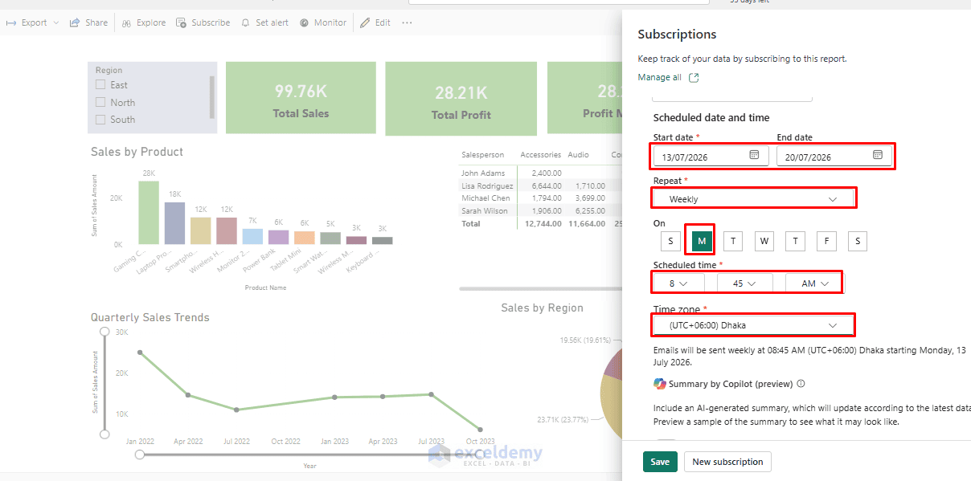Open the End date calendar picker icon
971x481 pixels.
[878, 155]
